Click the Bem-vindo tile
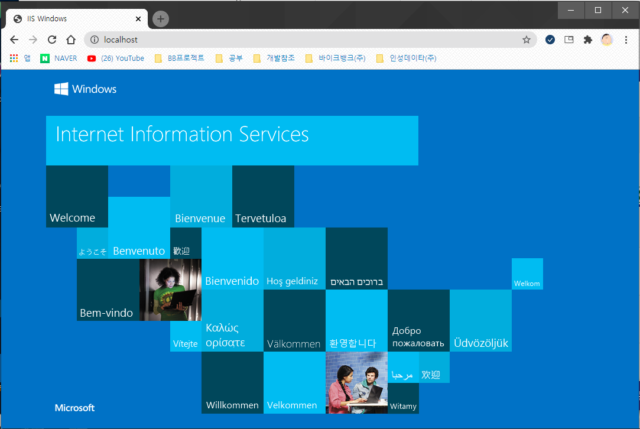This screenshot has width=640, height=429. point(108,290)
